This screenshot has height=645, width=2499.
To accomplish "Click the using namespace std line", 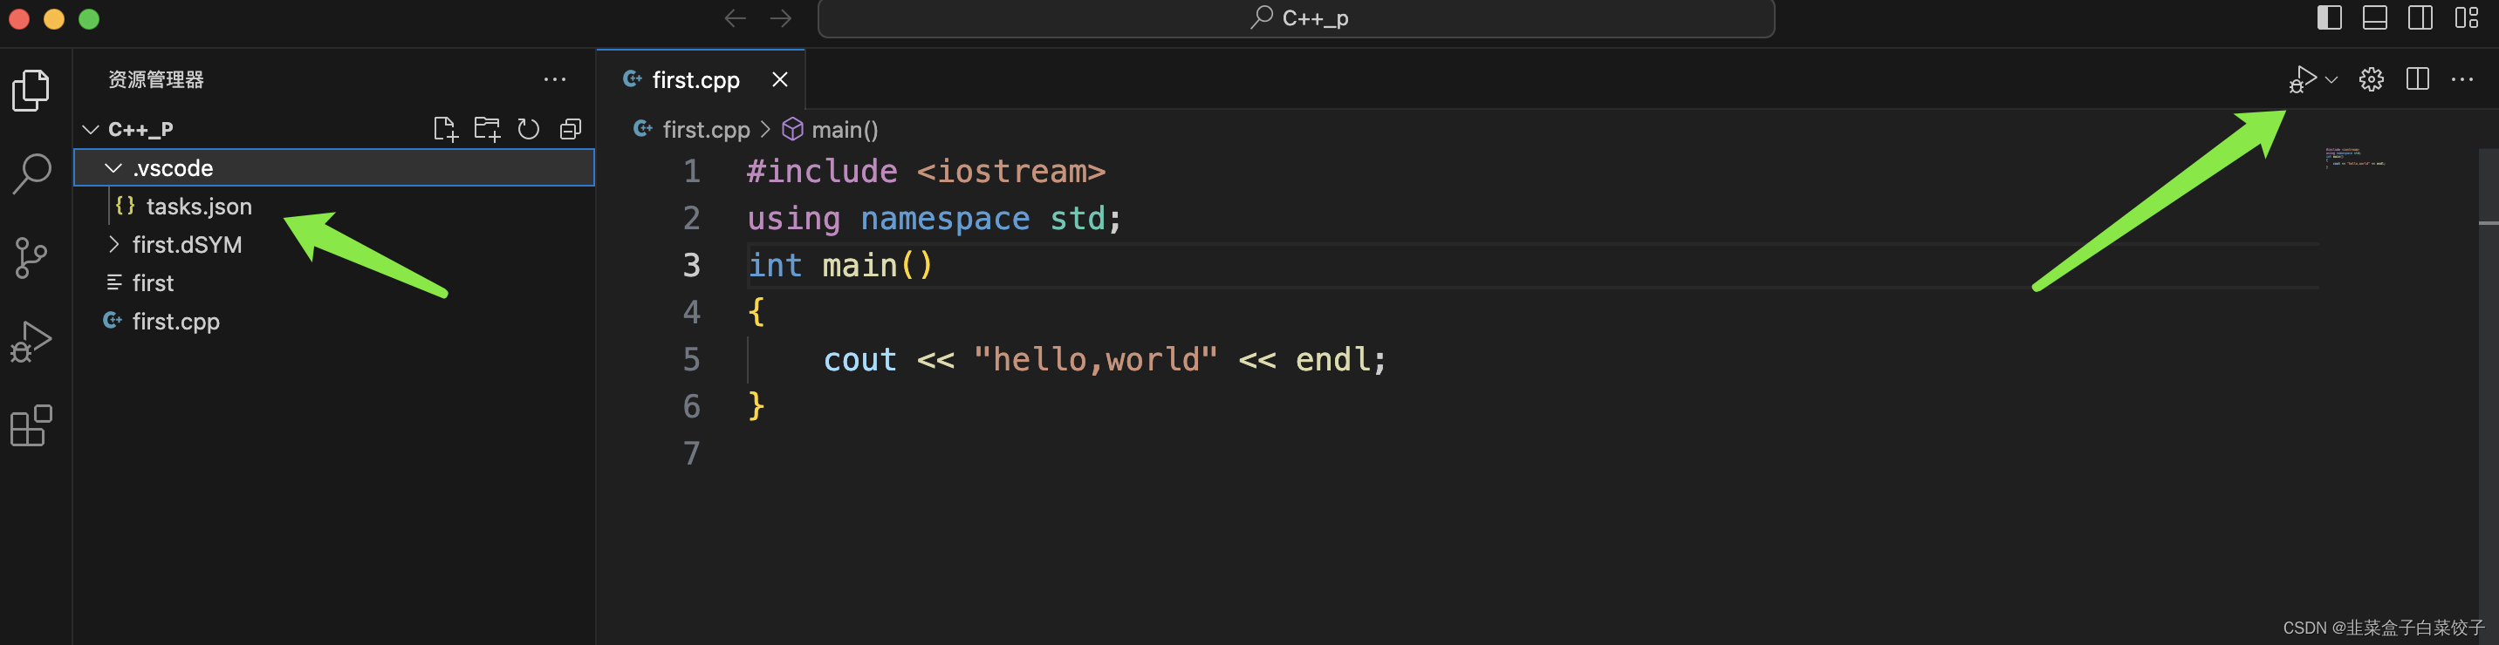I will coord(935,219).
